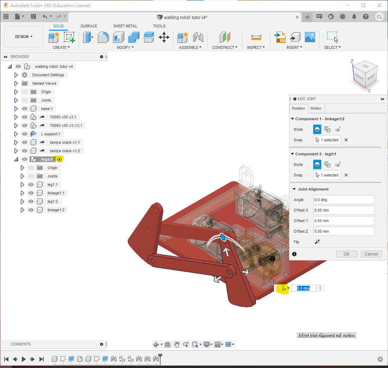Select the Measure tool in Inspect
Viewport: 388px width, 368px height.
coord(256,37)
